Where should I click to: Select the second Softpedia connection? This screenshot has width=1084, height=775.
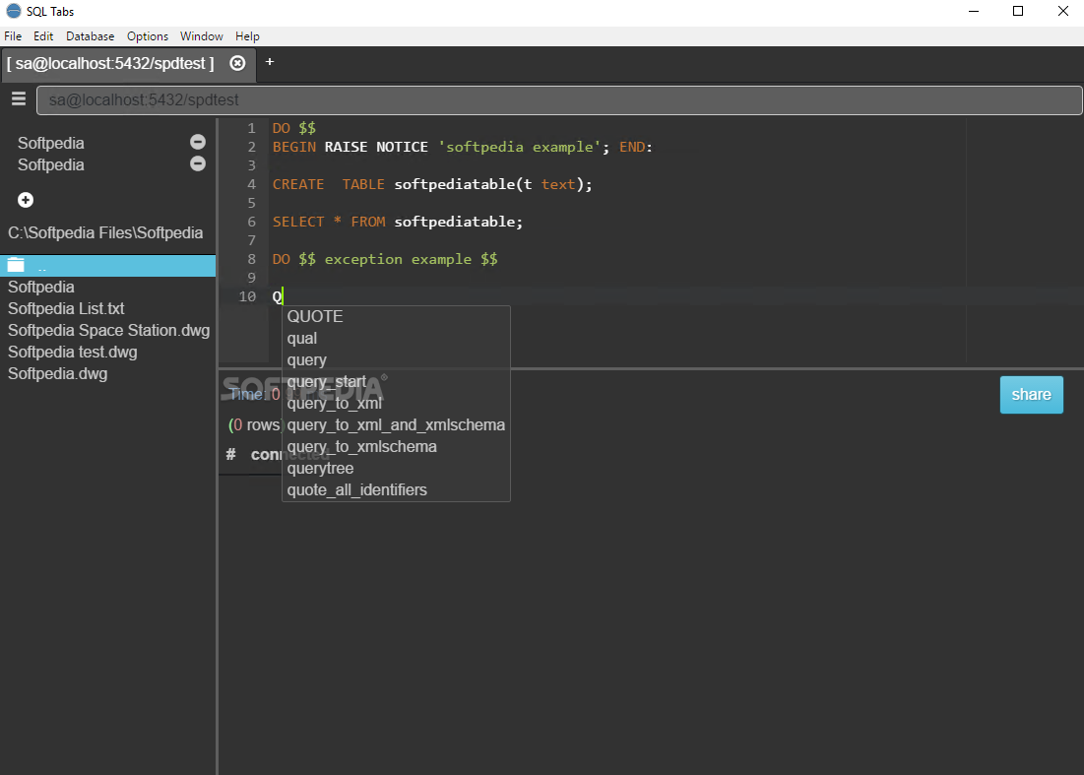pyautogui.click(x=51, y=164)
